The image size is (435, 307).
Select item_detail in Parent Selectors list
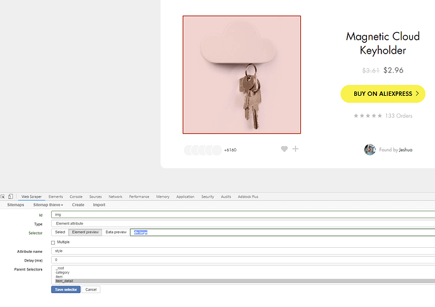pos(64,281)
